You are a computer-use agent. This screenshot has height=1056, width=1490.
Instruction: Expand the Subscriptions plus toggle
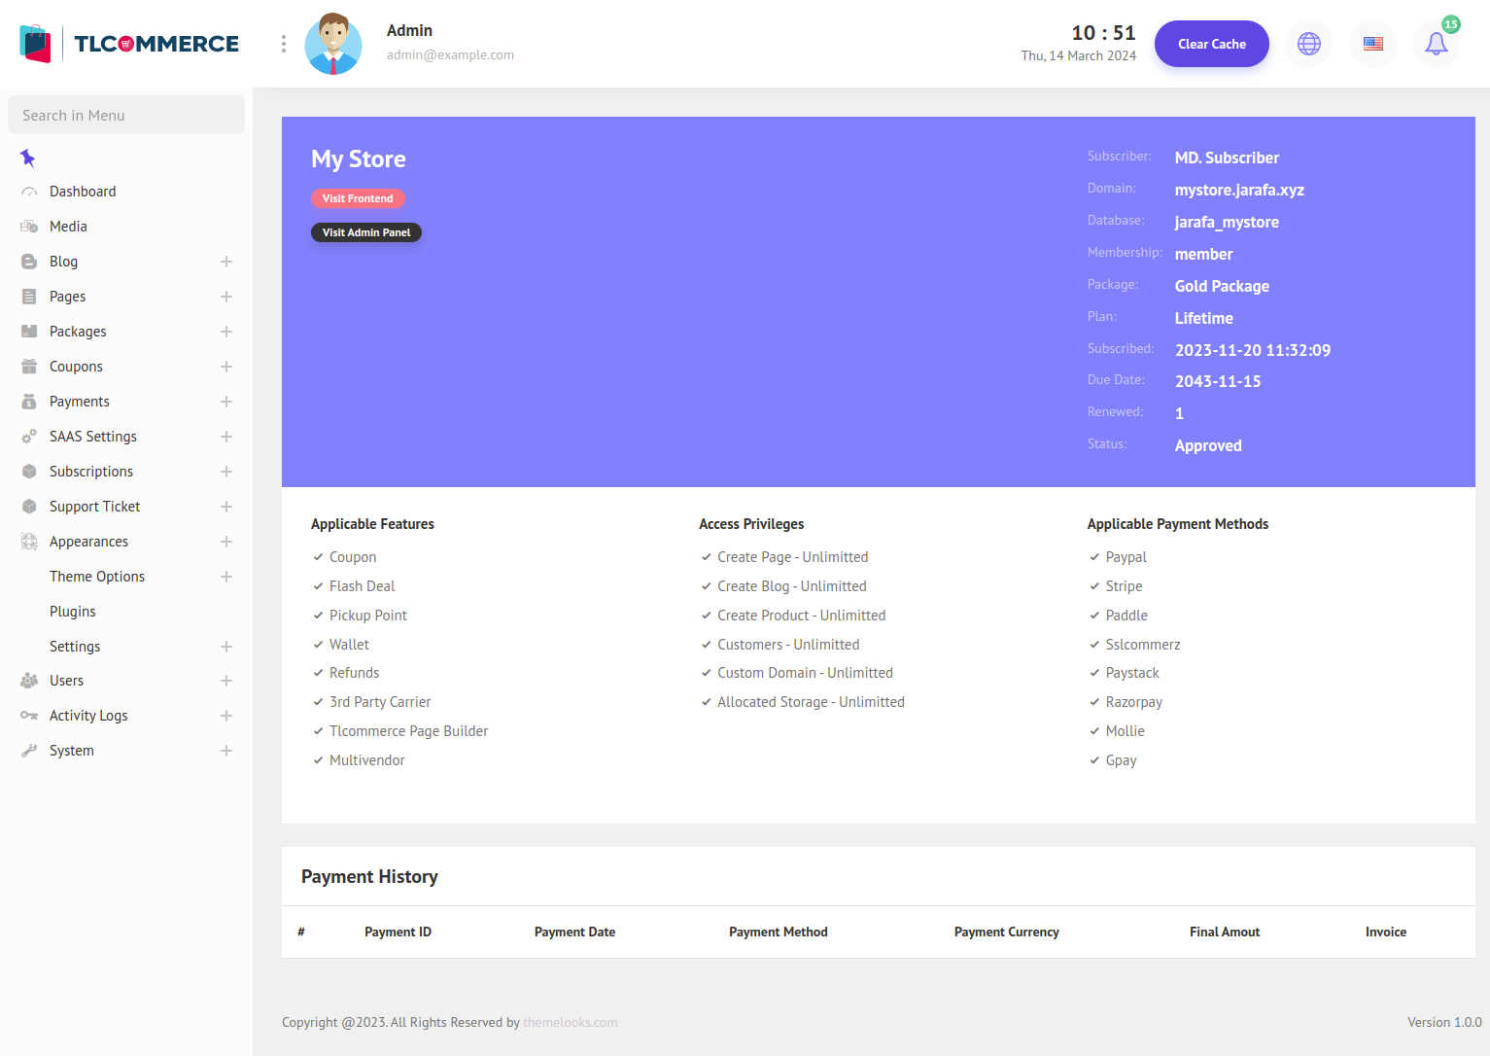pyautogui.click(x=226, y=472)
